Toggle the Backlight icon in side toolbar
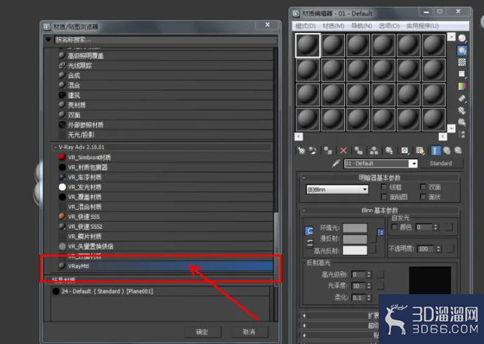This screenshot has width=484, height=344. pyautogui.click(x=462, y=51)
